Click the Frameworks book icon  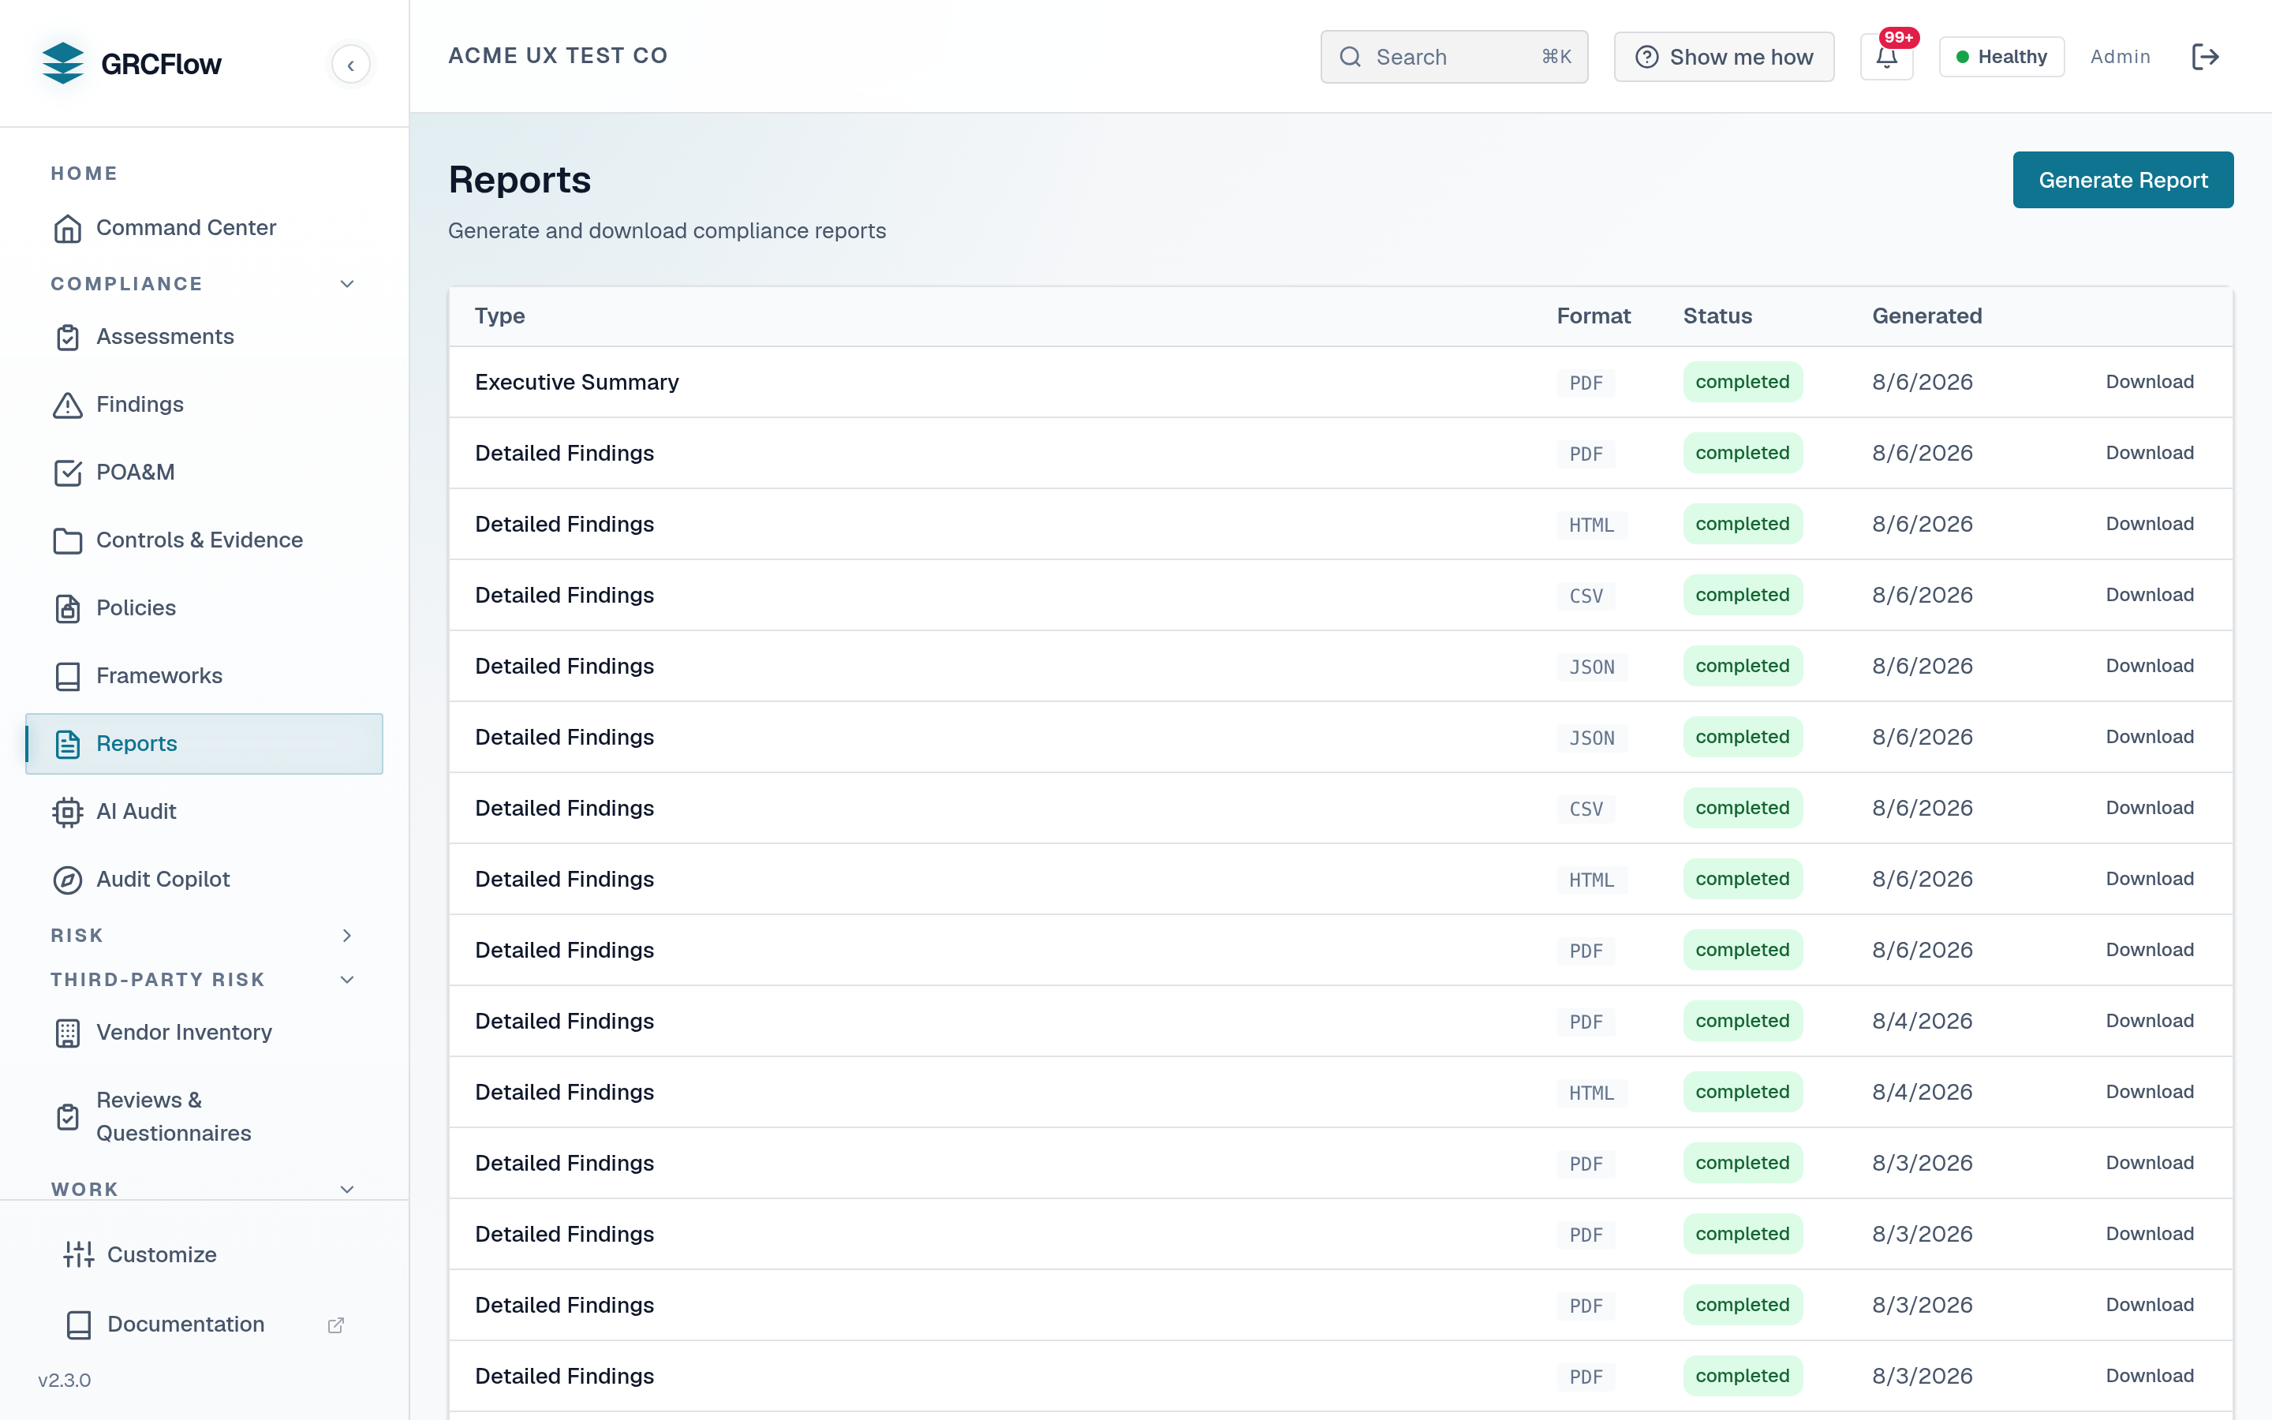68,676
